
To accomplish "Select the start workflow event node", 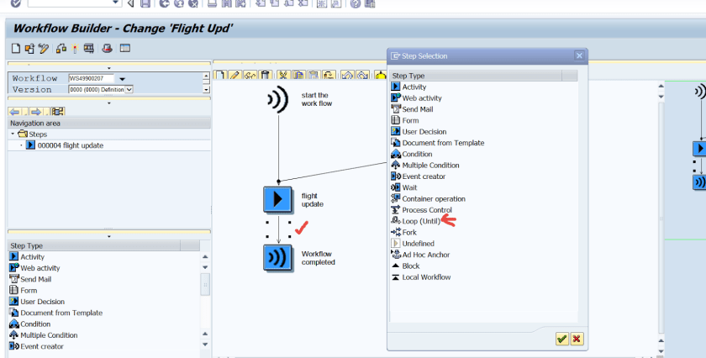I will [278, 99].
